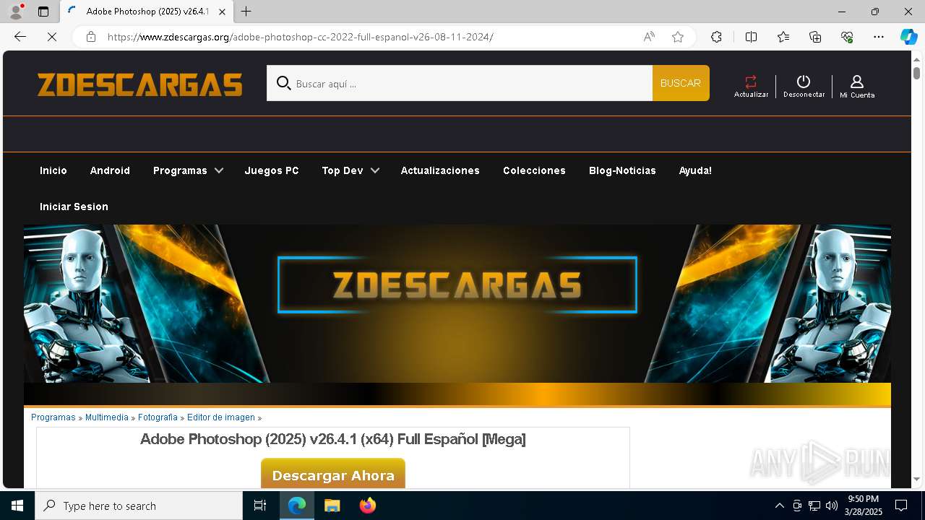Go back to previous page
The width and height of the screenshot is (925, 520).
pyautogui.click(x=20, y=37)
